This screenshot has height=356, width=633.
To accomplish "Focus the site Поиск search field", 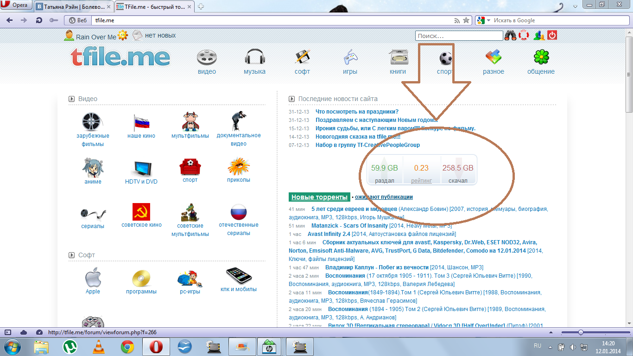I will coord(459,36).
